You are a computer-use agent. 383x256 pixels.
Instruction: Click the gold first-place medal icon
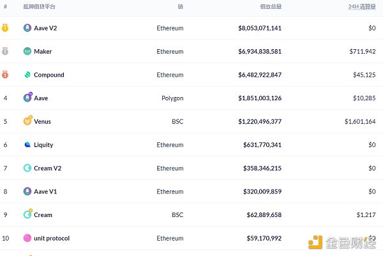click(5, 28)
